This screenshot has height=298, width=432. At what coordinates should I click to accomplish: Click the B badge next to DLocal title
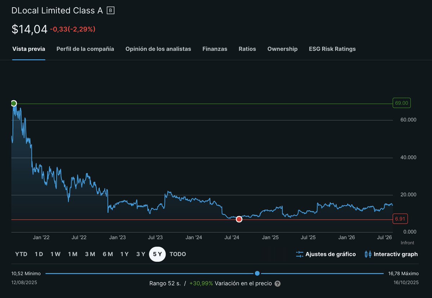click(111, 11)
